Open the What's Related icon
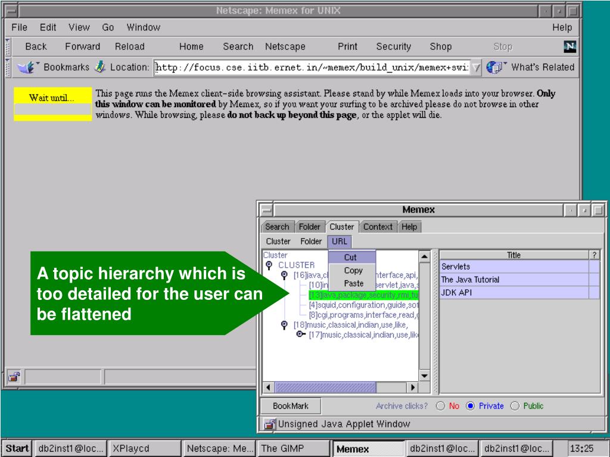The image size is (610, 457). coord(496,67)
